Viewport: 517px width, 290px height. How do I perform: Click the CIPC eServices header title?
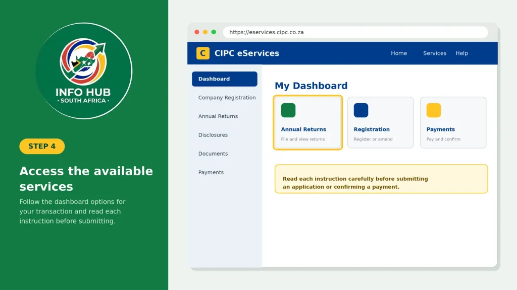click(246, 53)
